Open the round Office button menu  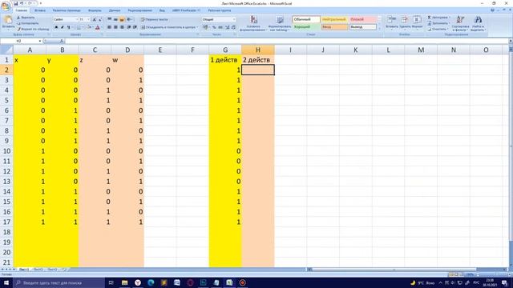coord(6,6)
